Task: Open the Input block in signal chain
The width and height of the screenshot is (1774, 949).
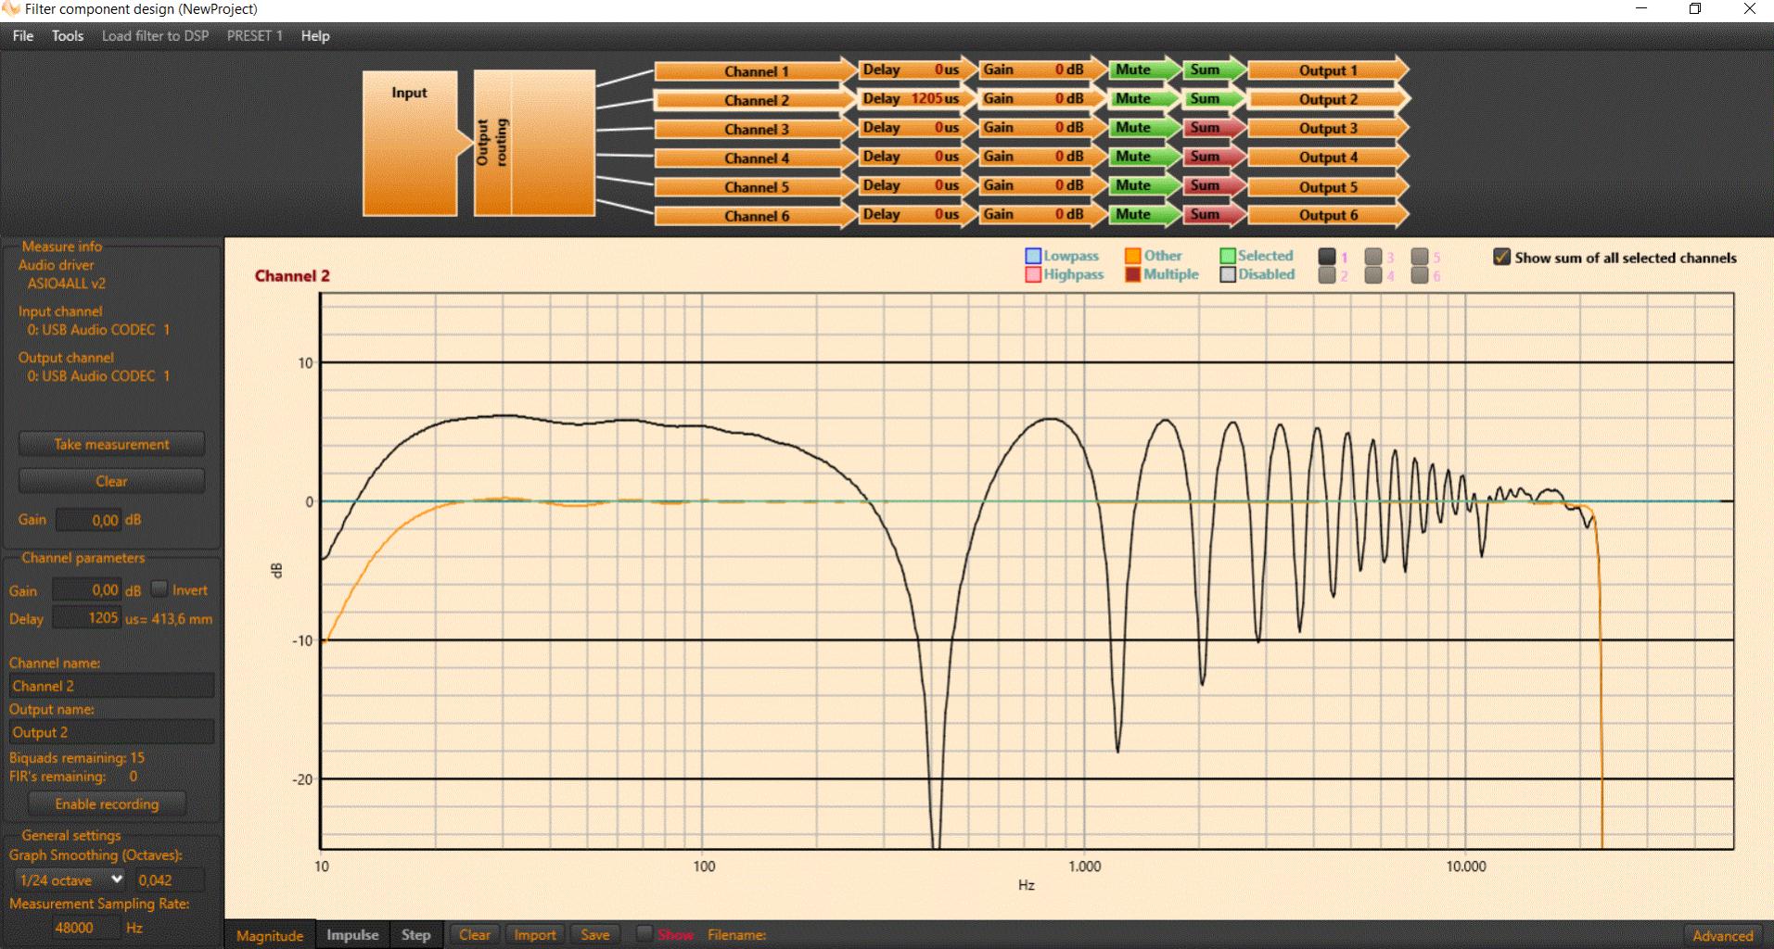Action: click(x=410, y=144)
